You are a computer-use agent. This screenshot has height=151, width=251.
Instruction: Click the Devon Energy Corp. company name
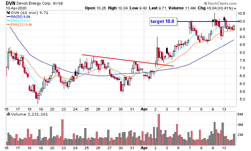34,3
